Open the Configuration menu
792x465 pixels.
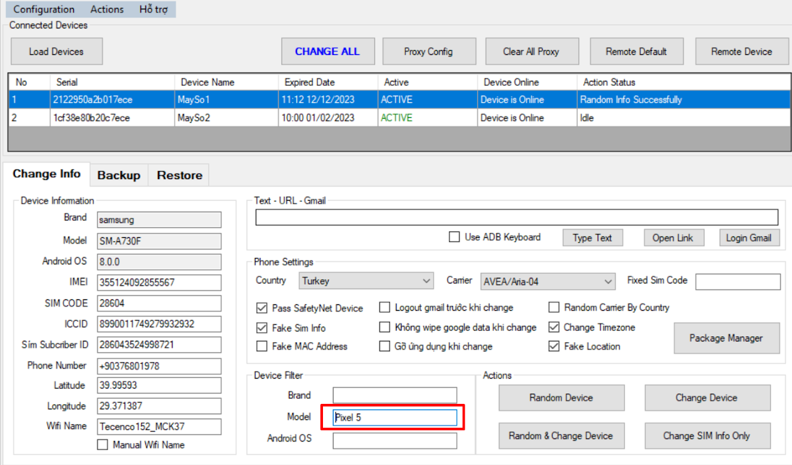[44, 9]
